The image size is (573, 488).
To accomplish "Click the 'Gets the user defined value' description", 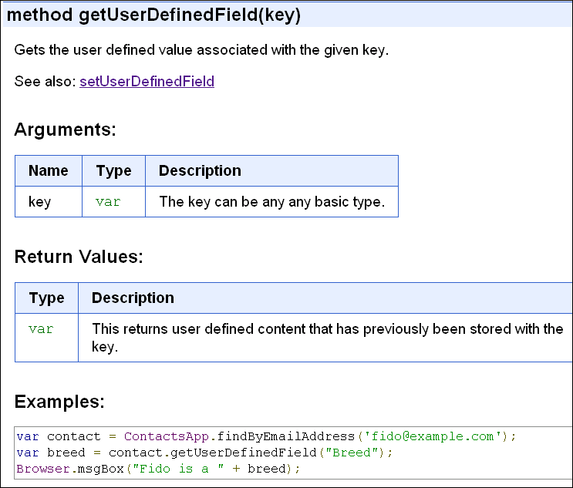I will click(x=201, y=49).
